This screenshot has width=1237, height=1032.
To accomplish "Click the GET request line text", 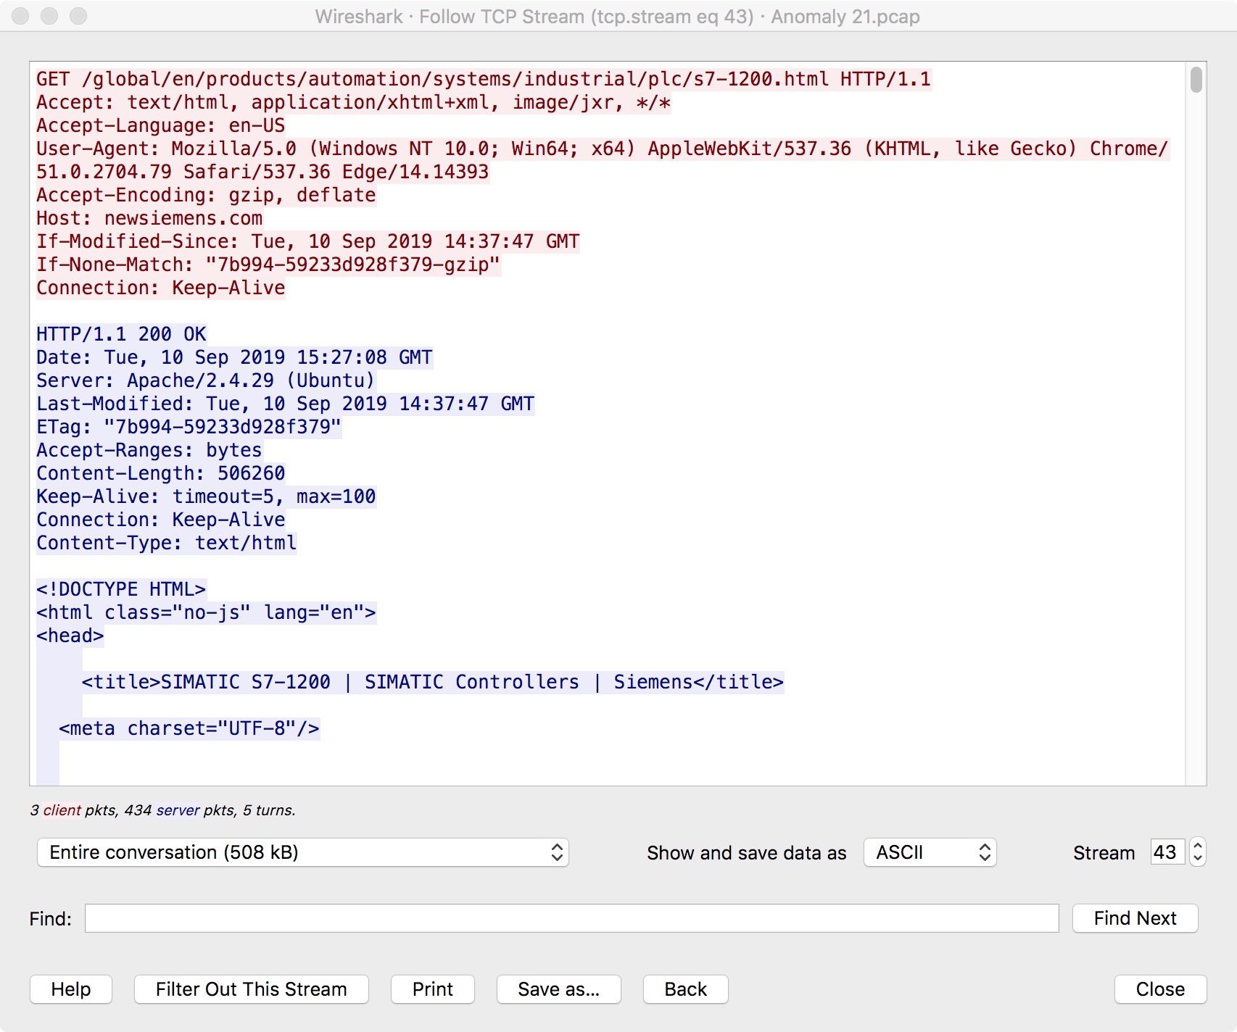I will [484, 79].
